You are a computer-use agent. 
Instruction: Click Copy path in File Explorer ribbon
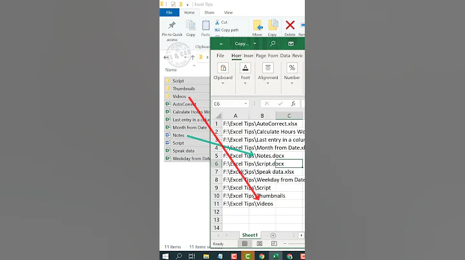[x=227, y=30]
